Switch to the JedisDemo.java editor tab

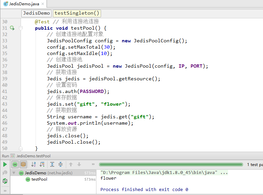click(24, 4)
